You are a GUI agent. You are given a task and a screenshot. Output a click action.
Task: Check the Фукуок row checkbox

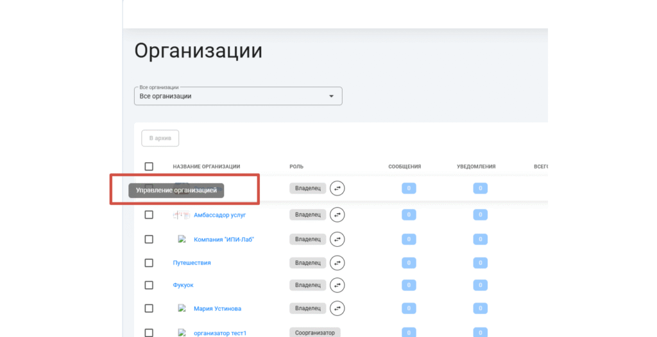coord(149,285)
